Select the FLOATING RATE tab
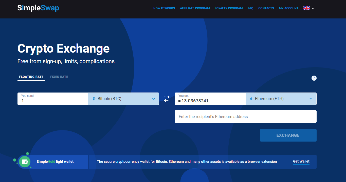 click(31, 77)
